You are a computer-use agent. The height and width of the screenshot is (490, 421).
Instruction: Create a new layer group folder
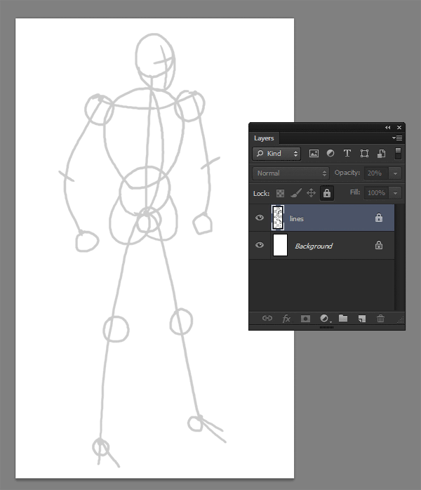[x=343, y=318]
